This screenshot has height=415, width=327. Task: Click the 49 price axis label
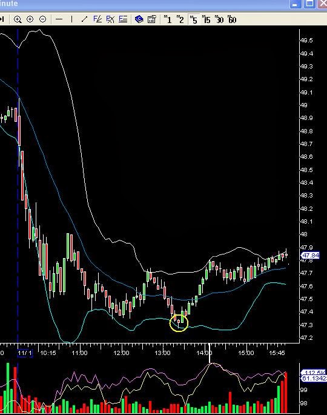coord(304,105)
